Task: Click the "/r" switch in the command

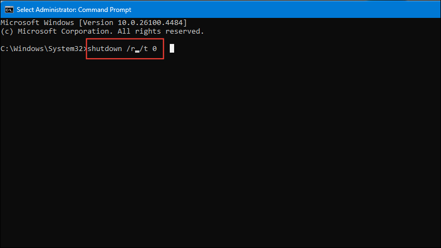Action: click(x=132, y=49)
